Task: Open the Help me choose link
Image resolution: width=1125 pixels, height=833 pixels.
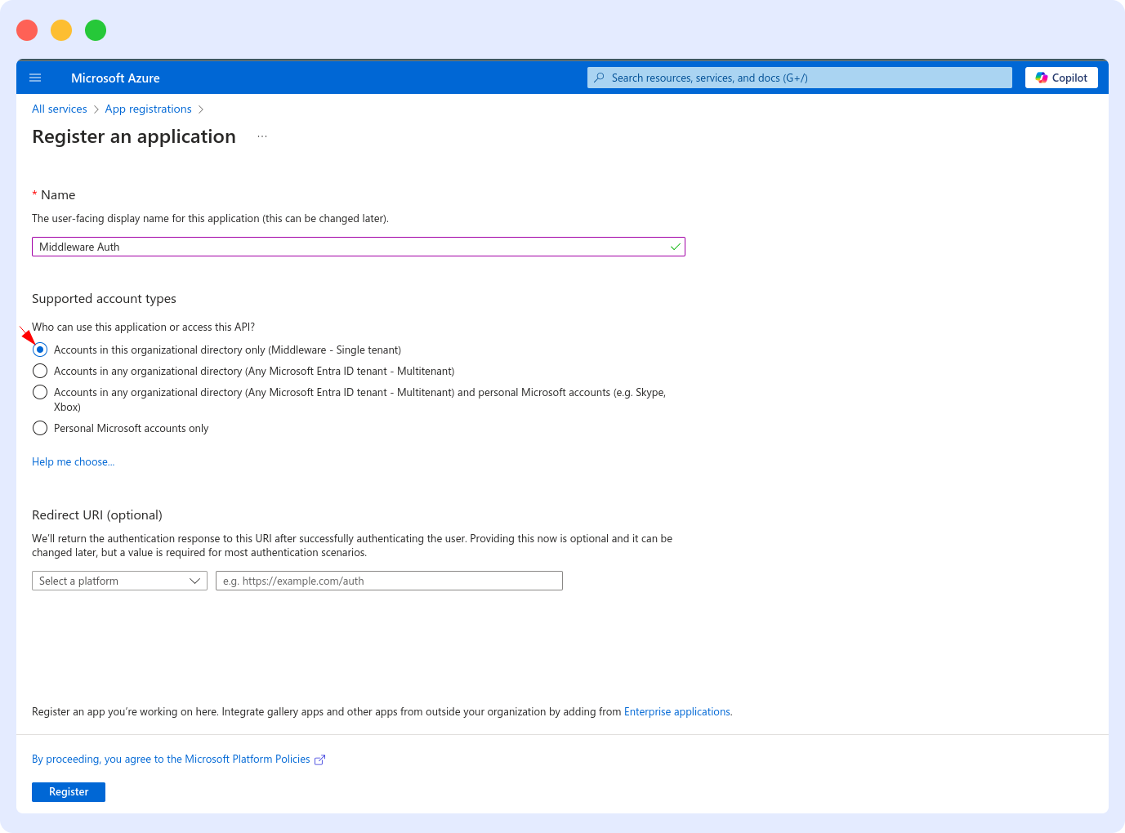Action: click(73, 461)
